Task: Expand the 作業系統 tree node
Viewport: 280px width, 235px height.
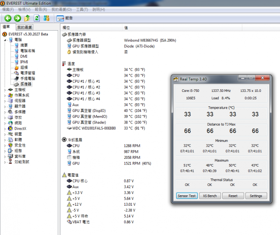Action: coord(5,95)
